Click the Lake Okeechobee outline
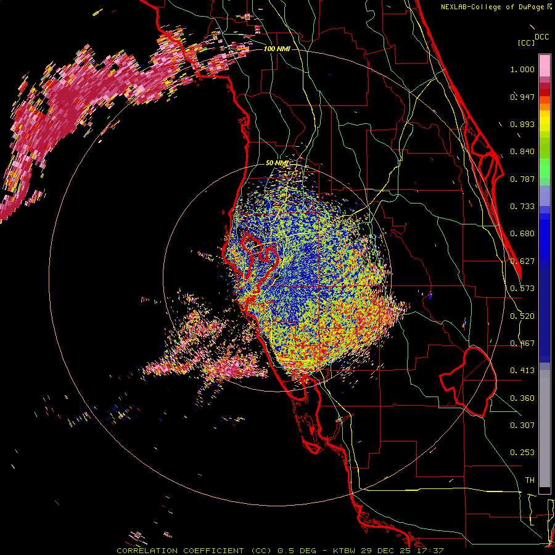The image size is (555, 555). coord(468,382)
